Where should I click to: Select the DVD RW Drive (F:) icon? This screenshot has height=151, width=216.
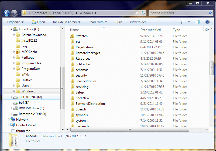pyautogui.click(x=15, y=108)
